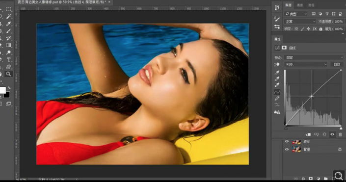346x182 pixels.
Task: Choose draw-to-modify curve pencil
Action: (x=277, y=99)
